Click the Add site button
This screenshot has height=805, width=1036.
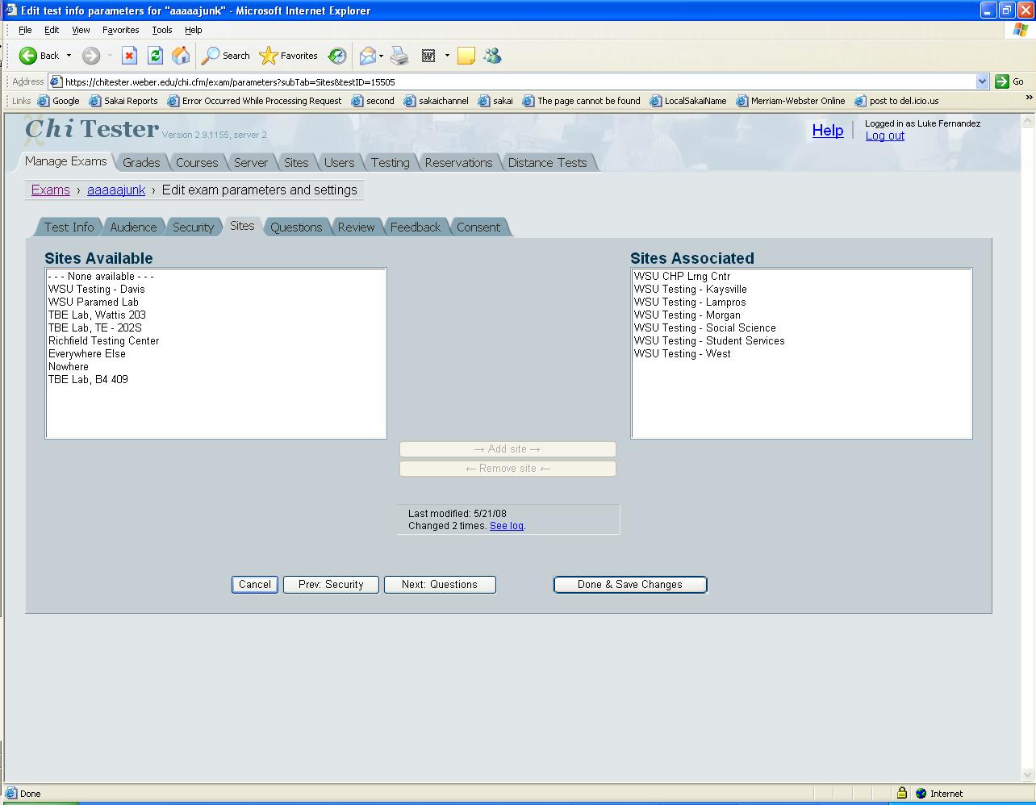508,448
